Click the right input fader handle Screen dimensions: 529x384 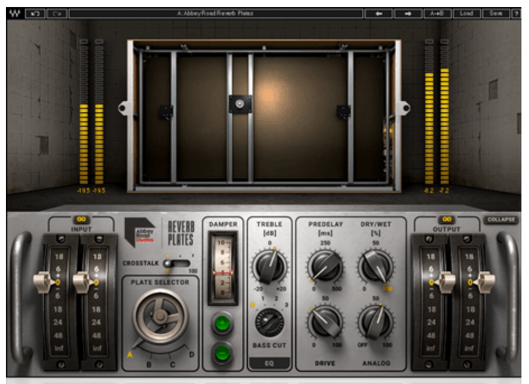point(83,282)
